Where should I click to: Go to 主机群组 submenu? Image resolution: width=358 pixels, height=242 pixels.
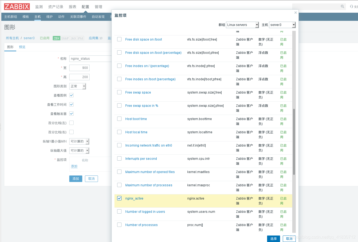click(x=11, y=17)
